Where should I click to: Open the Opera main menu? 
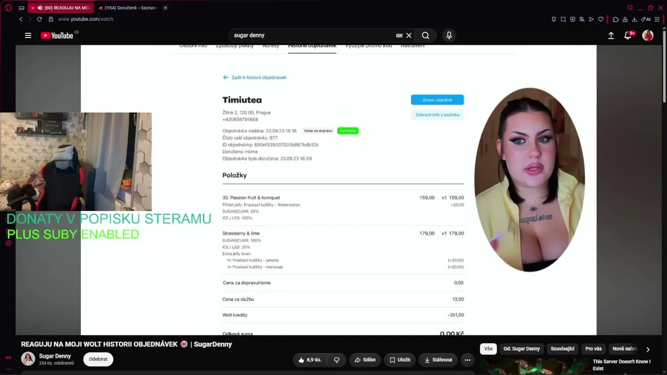click(x=8, y=8)
